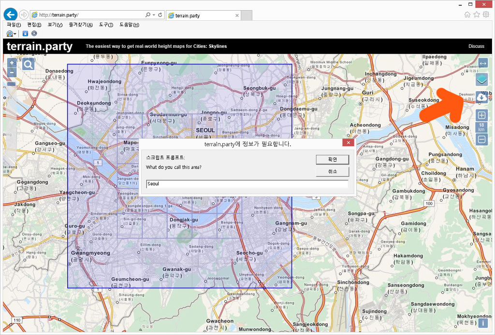Open the 즐겨찾기 menu

pyautogui.click(x=80, y=25)
